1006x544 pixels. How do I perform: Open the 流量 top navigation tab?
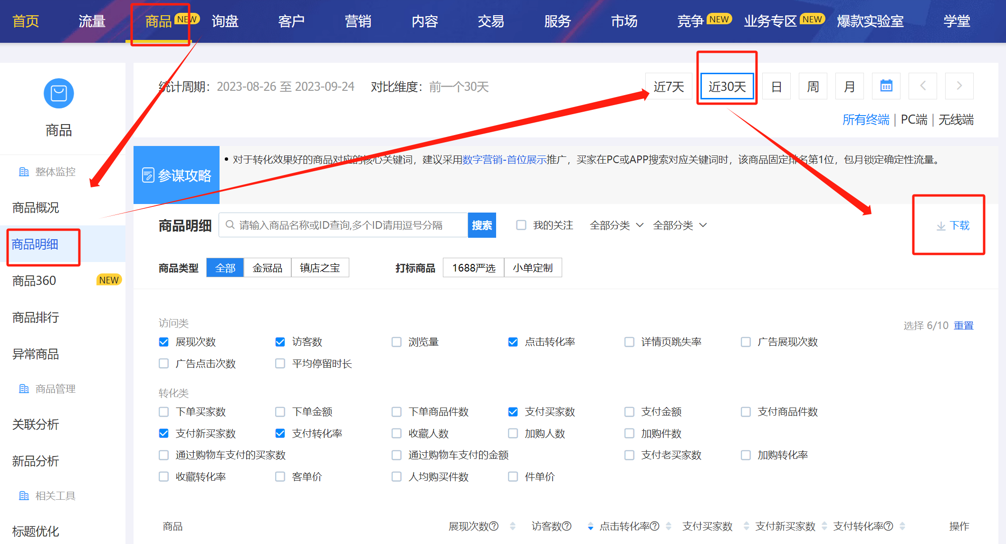pos(92,21)
